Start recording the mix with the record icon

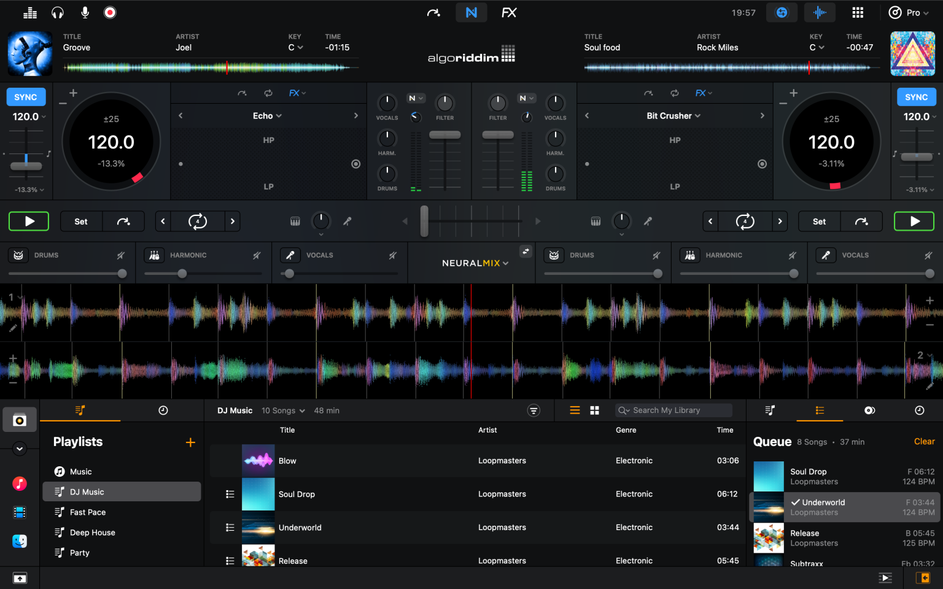coord(111,12)
